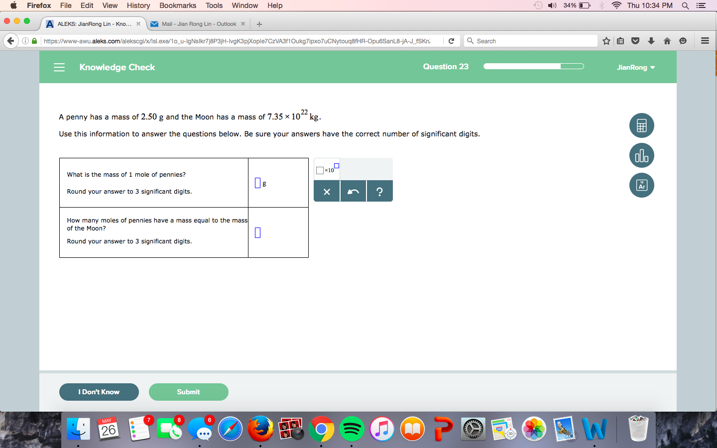The width and height of the screenshot is (717, 448).
Task: Bookmark the page with the star icon
Action: tap(606, 41)
